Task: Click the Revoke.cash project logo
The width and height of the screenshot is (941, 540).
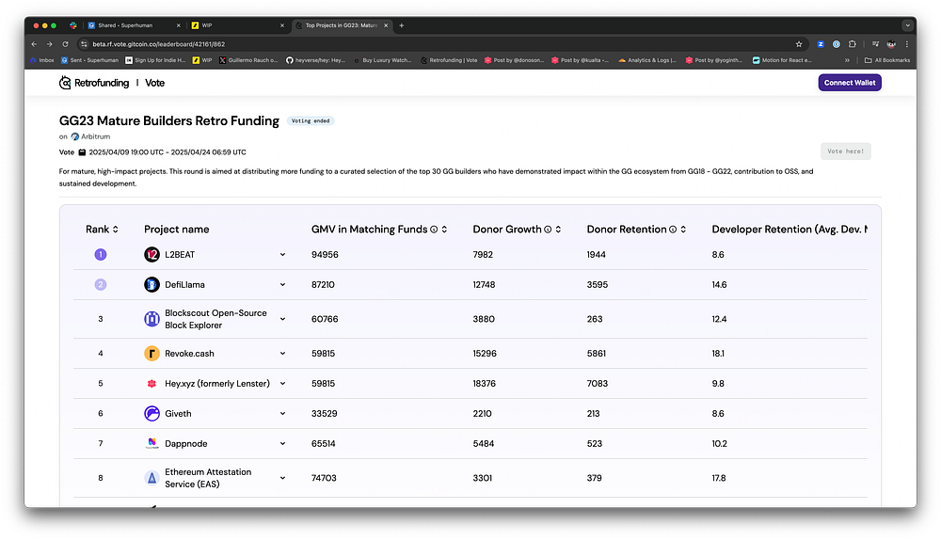Action: click(x=152, y=354)
